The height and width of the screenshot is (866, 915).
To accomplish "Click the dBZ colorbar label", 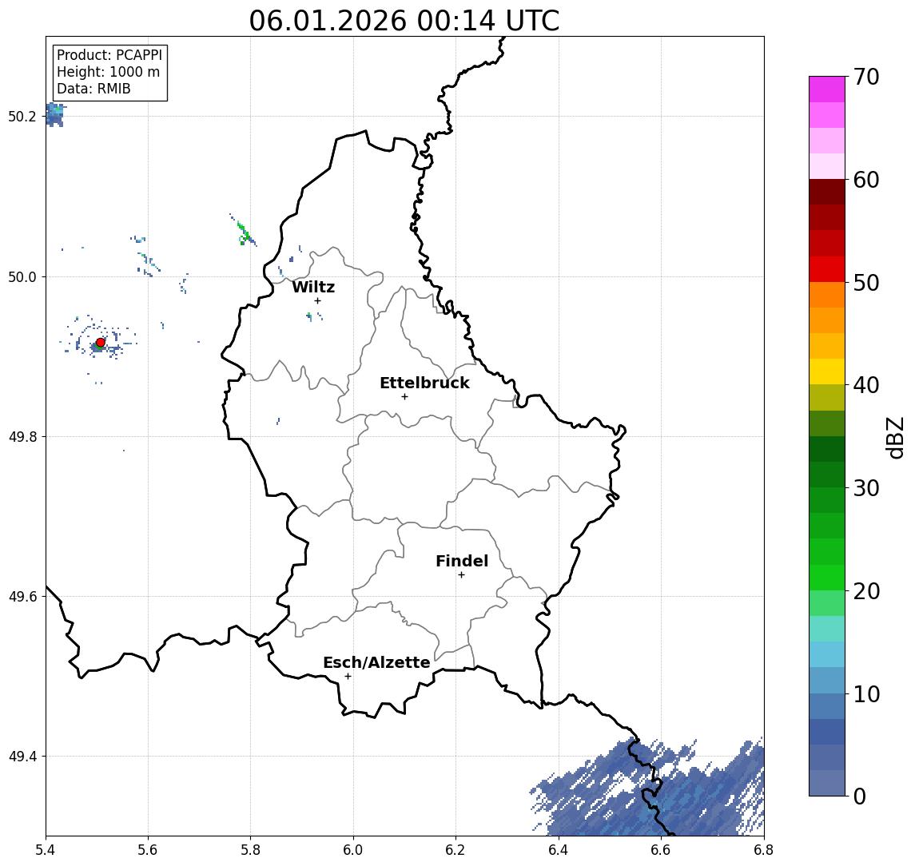I will click(x=894, y=437).
